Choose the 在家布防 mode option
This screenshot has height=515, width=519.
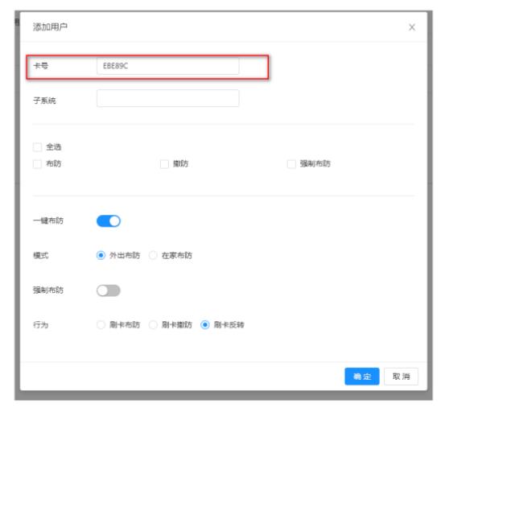153,255
